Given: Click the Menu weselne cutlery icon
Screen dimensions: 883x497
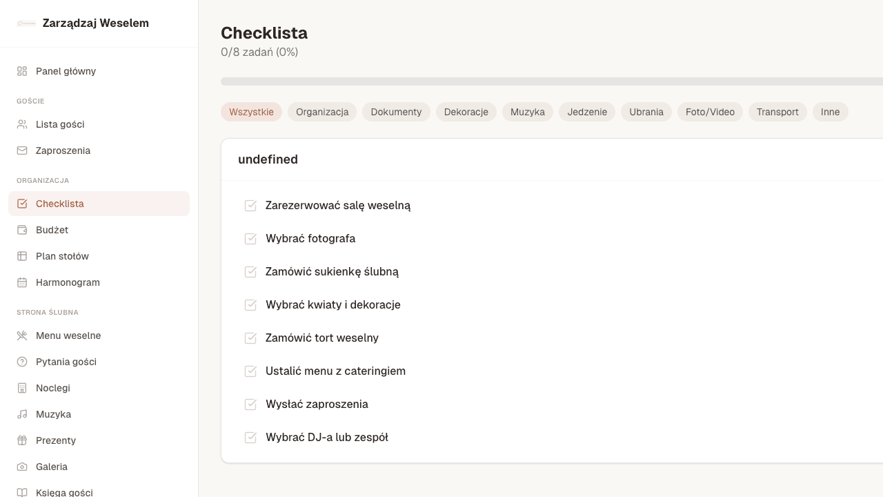Looking at the screenshot, I should click(22, 335).
